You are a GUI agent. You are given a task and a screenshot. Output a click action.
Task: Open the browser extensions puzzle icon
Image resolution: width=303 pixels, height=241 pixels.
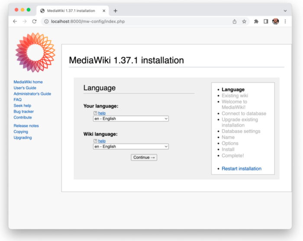pos(256,21)
